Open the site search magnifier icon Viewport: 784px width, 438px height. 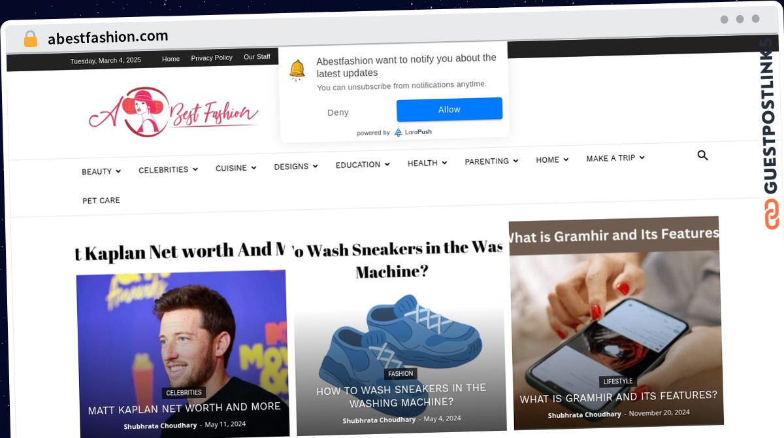[x=702, y=156]
